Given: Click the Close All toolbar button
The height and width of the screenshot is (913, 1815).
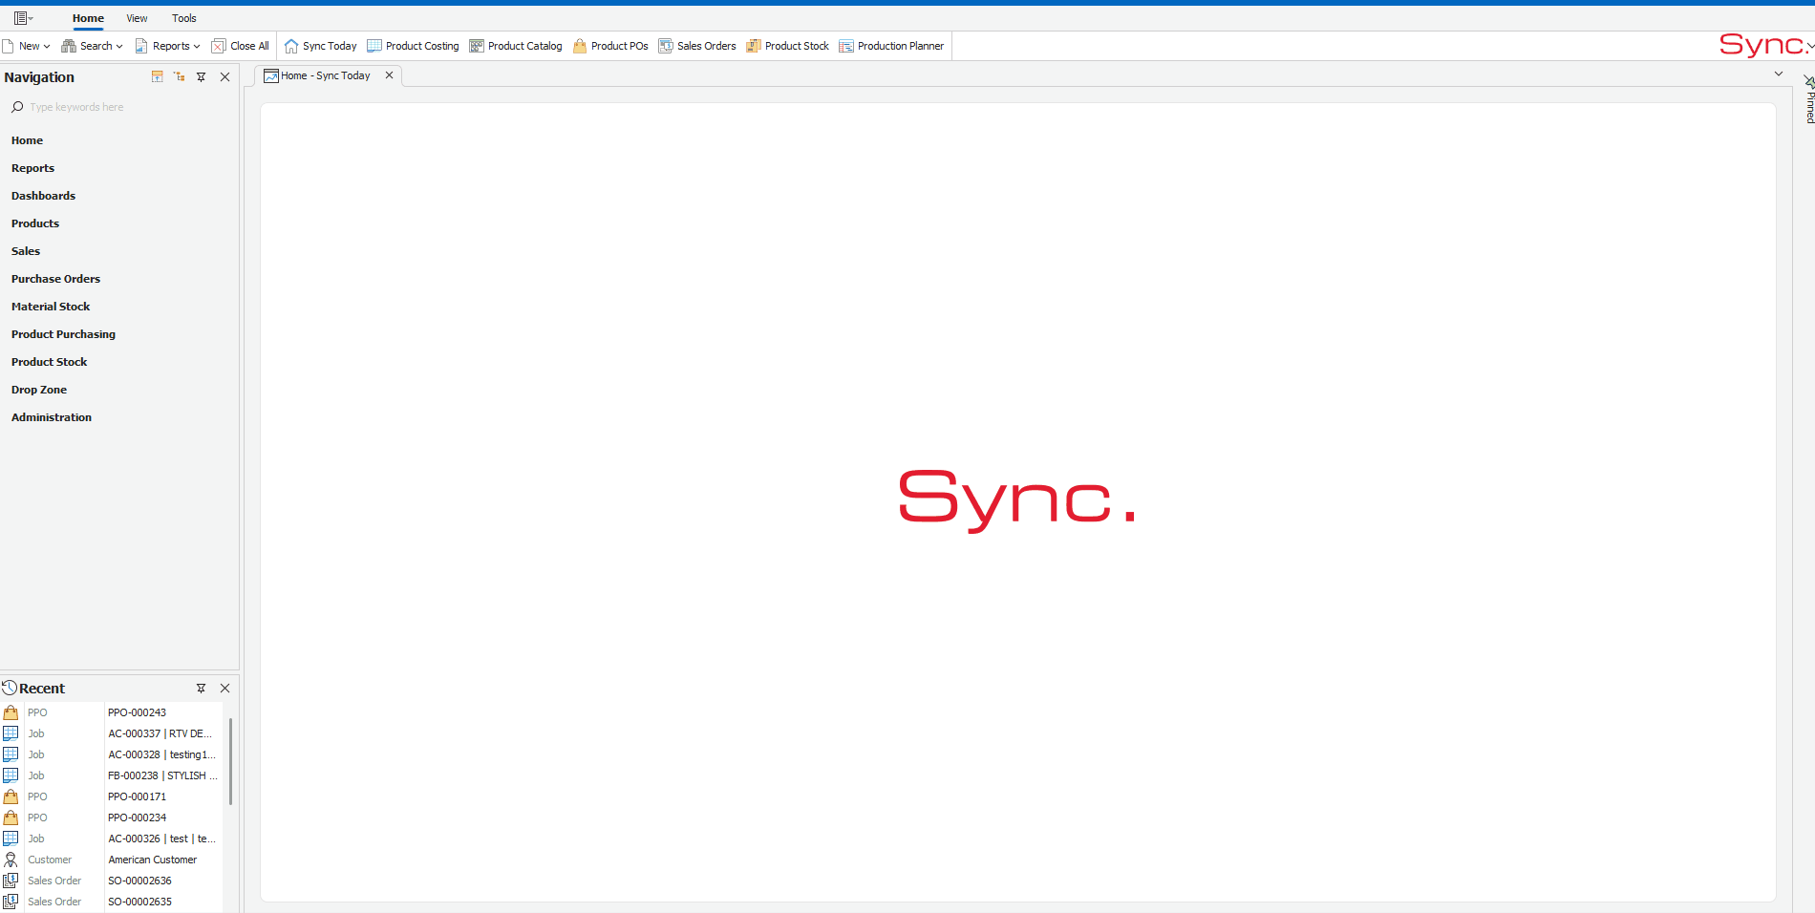Looking at the screenshot, I should pyautogui.click(x=241, y=46).
